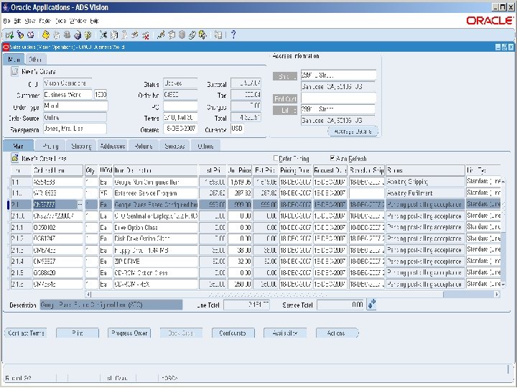The width and height of the screenshot is (517, 388).
Task: Enable the Defer Pricing checkbox
Action: [276, 158]
